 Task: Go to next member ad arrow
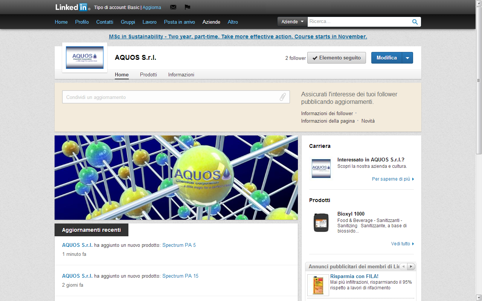[x=411, y=266]
